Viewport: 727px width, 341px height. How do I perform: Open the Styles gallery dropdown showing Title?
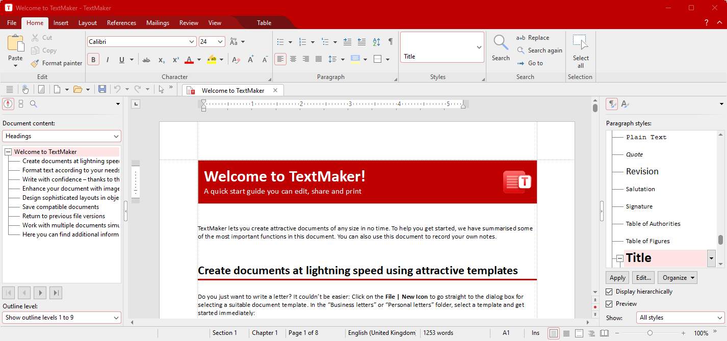(x=479, y=47)
